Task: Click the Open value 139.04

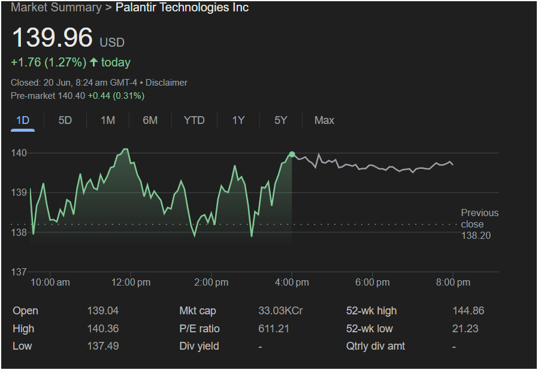Action: tap(103, 311)
